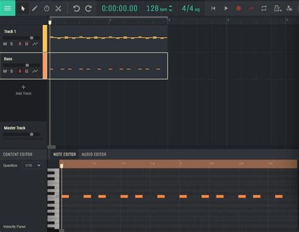299x232 pixels.
Task: Open the Quantize 1/16 dropdown
Action: tap(32, 165)
